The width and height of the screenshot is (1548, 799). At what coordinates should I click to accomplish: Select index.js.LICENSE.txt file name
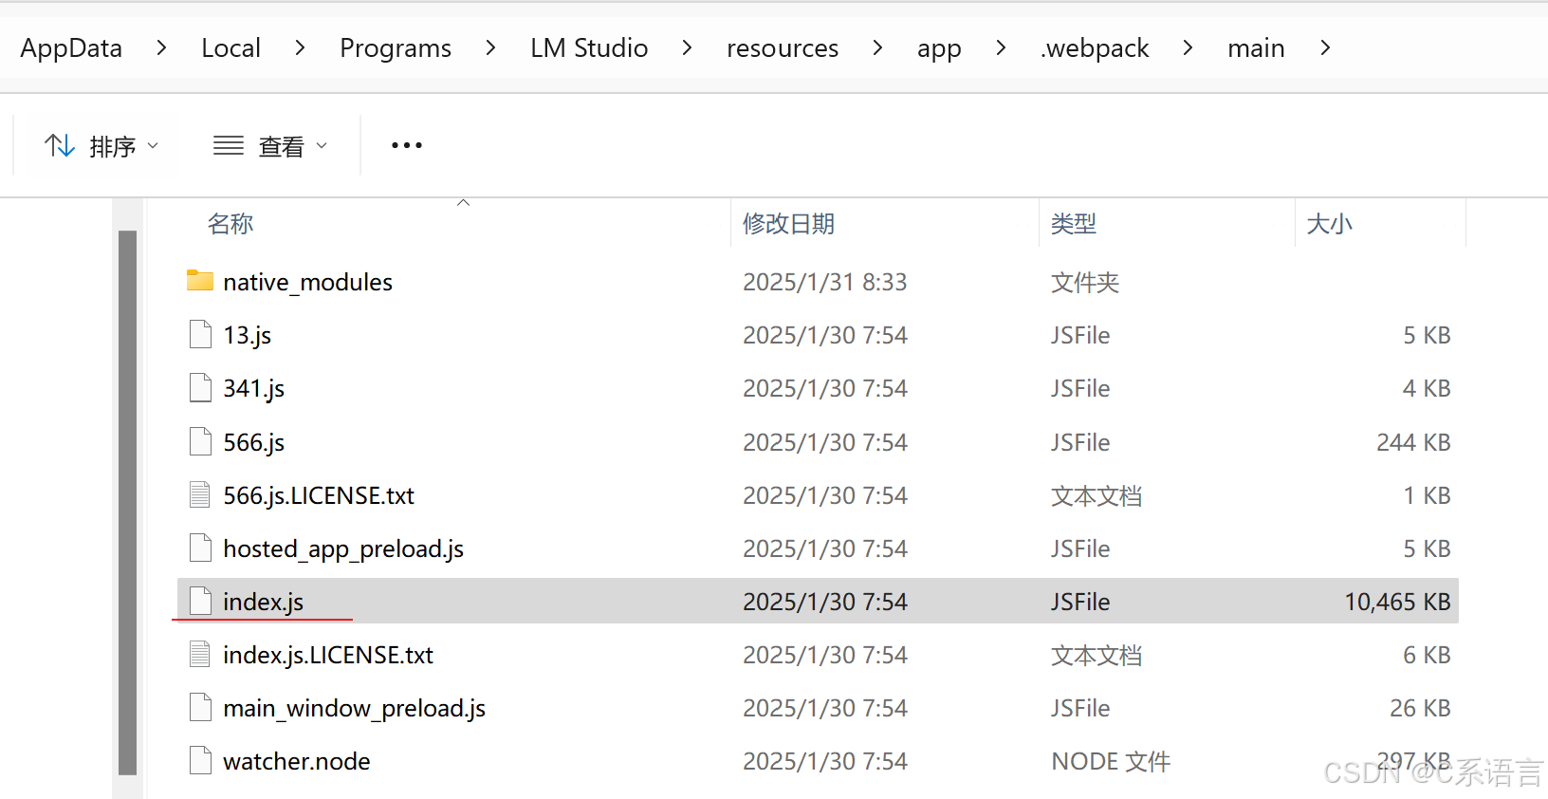(x=328, y=655)
